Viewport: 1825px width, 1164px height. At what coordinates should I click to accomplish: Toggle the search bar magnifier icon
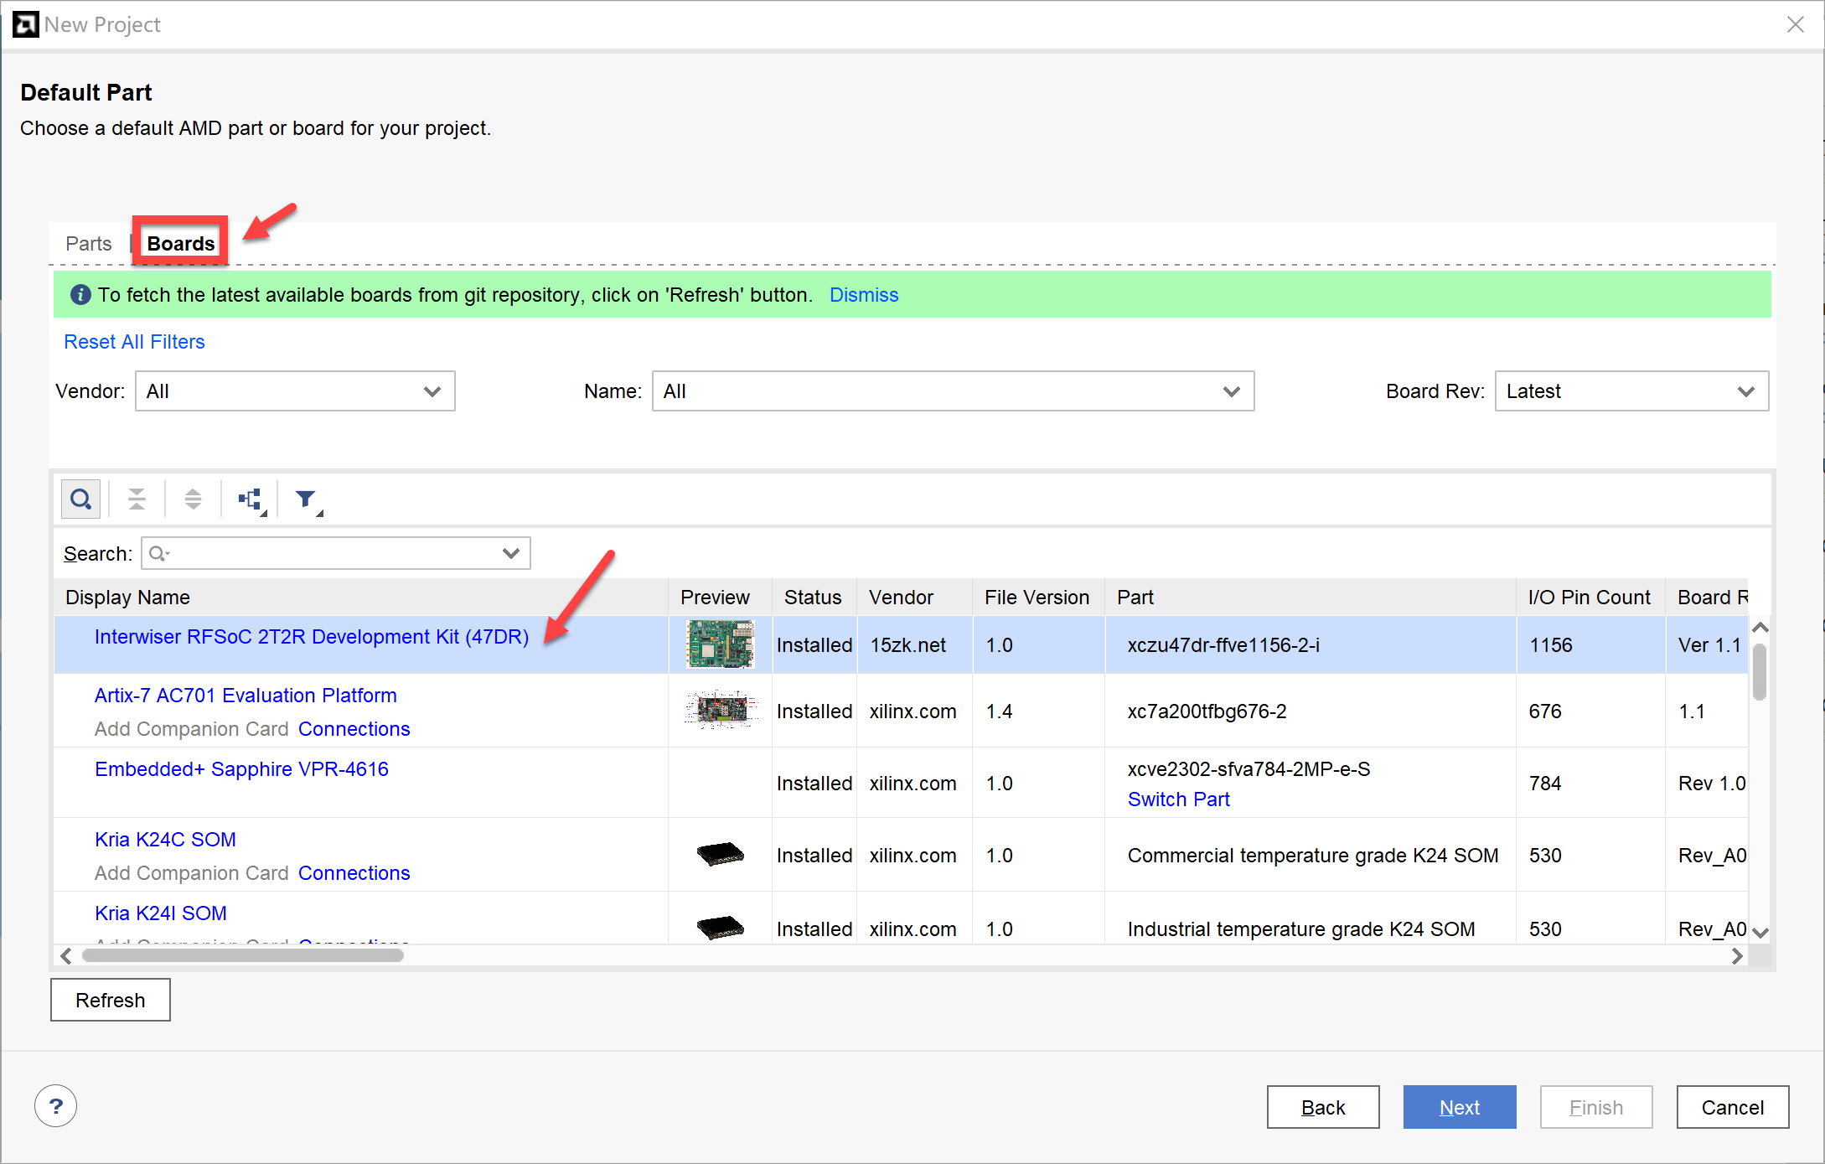[81, 499]
